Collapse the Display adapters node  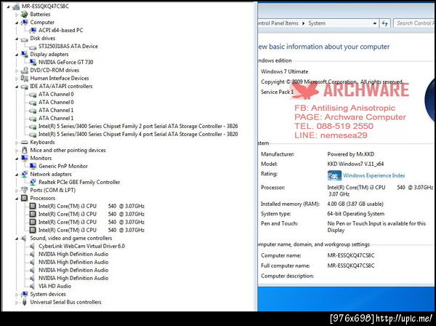click(17, 55)
